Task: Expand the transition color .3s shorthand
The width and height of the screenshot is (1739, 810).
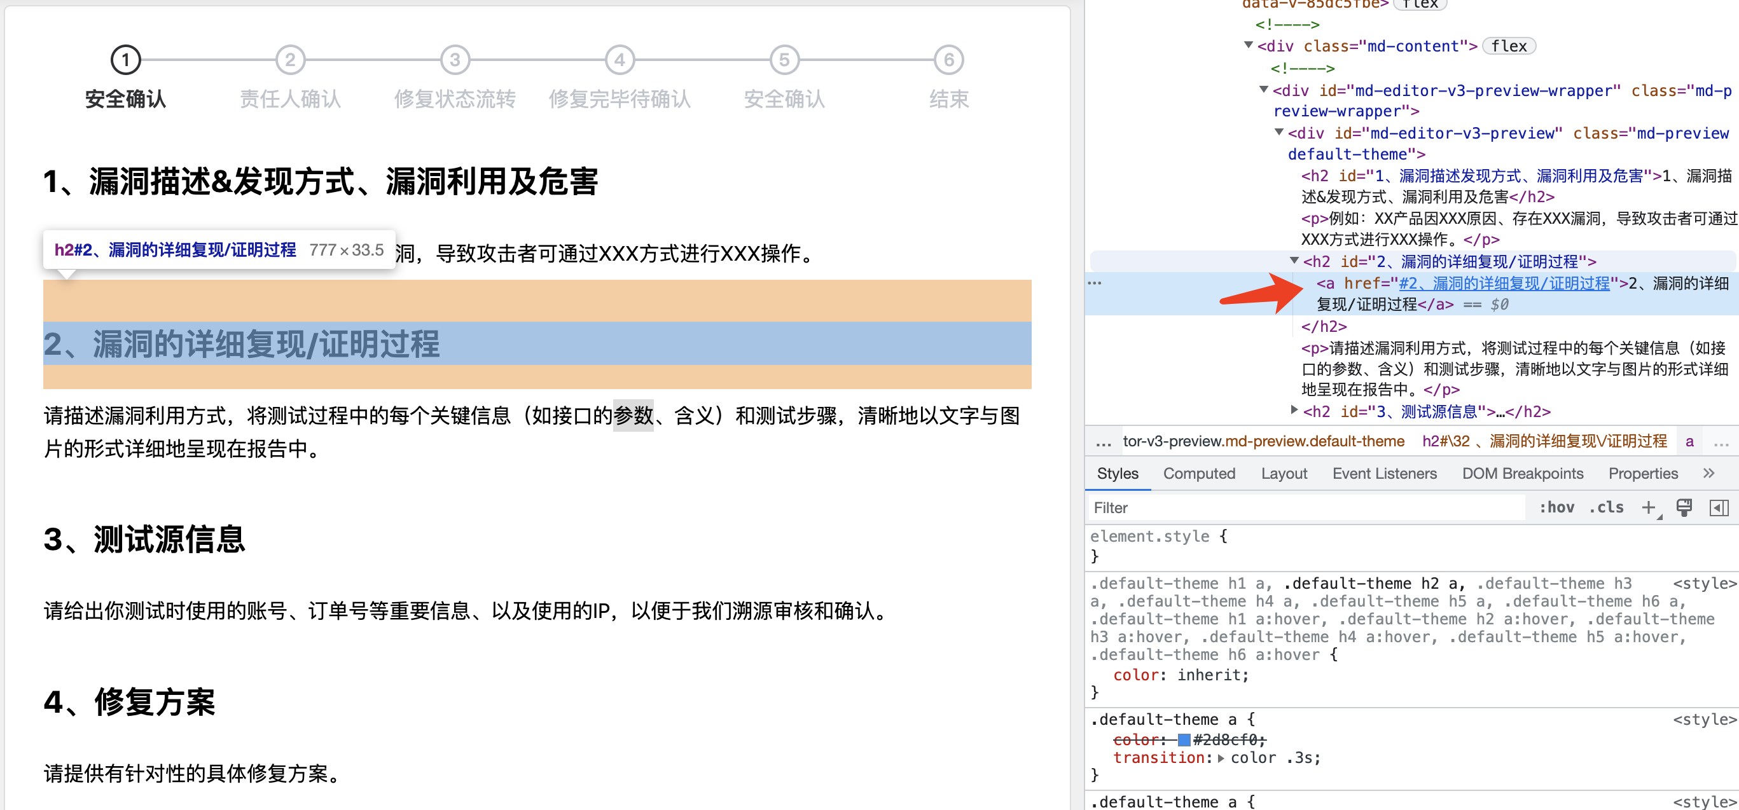Action: pyautogui.click(x=1221, y=758)
